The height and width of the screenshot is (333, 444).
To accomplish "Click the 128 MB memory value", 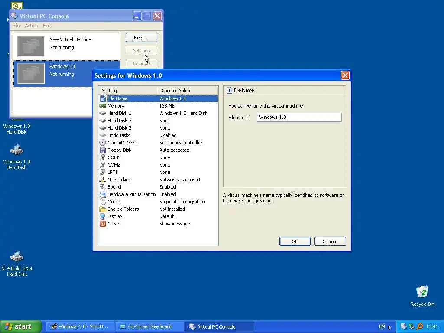I will point(167,106).
